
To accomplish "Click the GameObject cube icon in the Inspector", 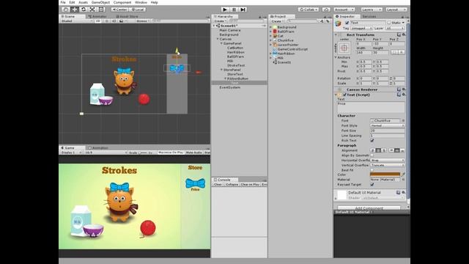I will click(339, 23).
